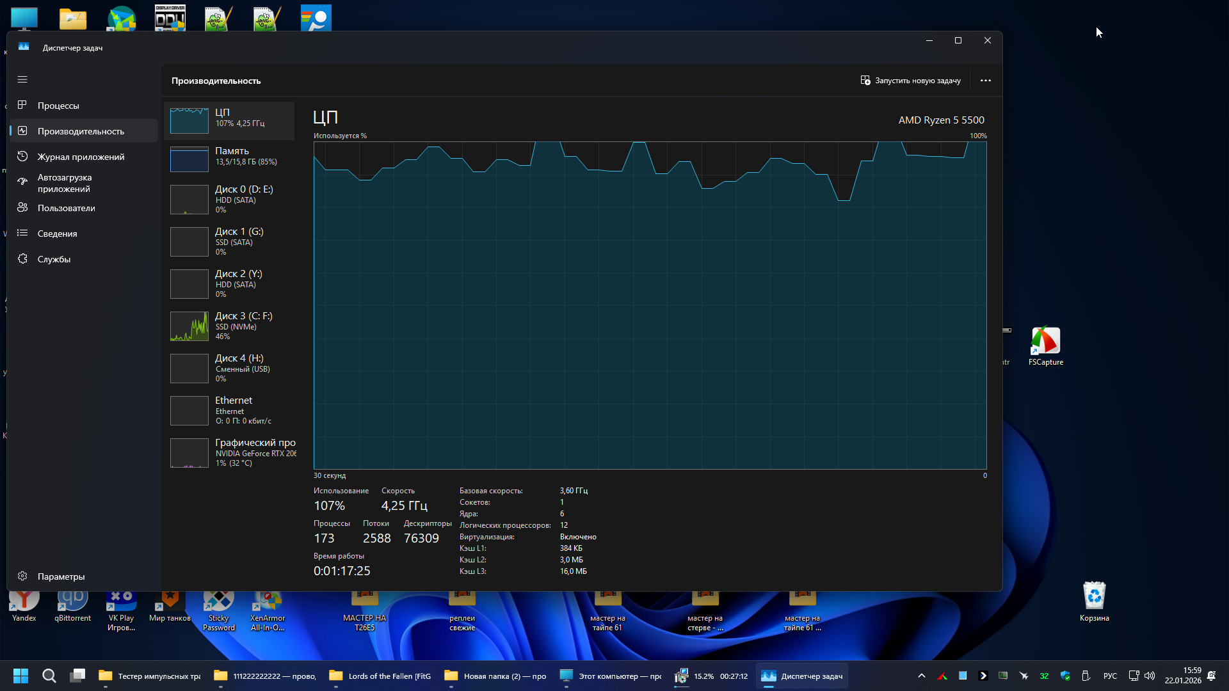Open the Processes page icon
The height and width of the screenshot is (691, 1229).
pyautogui.click(x=22, y=105)
